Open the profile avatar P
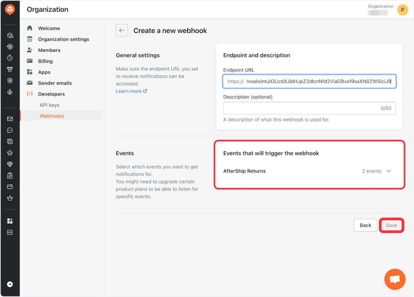The height and width of the screenshot is (297, 414). point(402,10)
